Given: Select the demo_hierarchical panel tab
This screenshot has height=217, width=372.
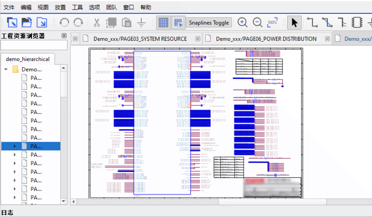Looking at the screenshot, I should pos(28,59).
